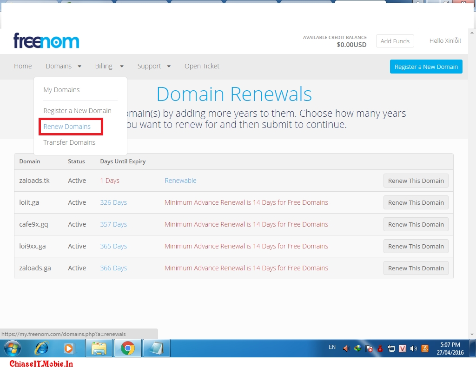Renew the cafe9x.gq domain
The height and width of the screenshot is (369, 476).
[x=416, y=224]
